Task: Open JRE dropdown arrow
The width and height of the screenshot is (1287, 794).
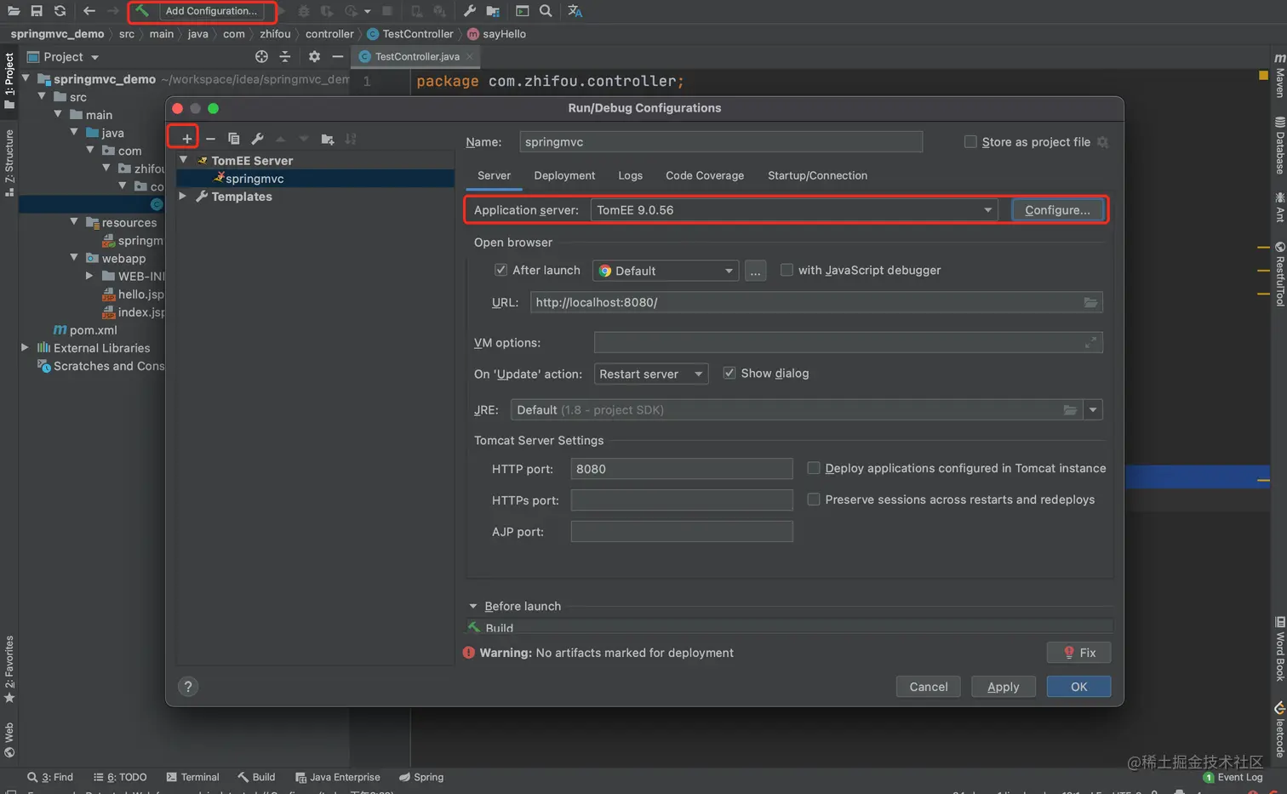Action: [x=1093, y=410]
